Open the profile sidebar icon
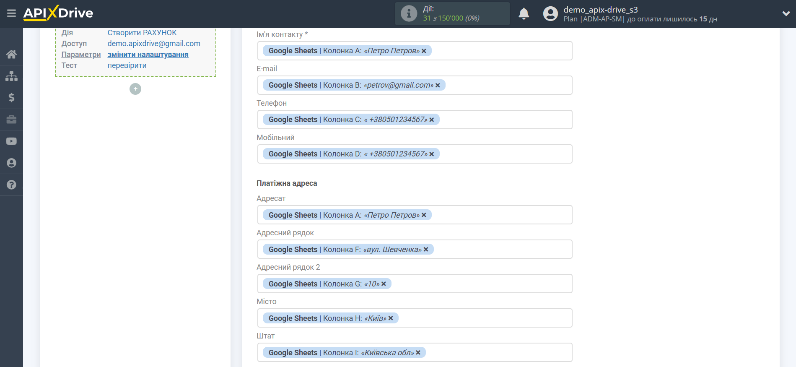The width and height of the screenshot is (796, 367). click(11, 163)
